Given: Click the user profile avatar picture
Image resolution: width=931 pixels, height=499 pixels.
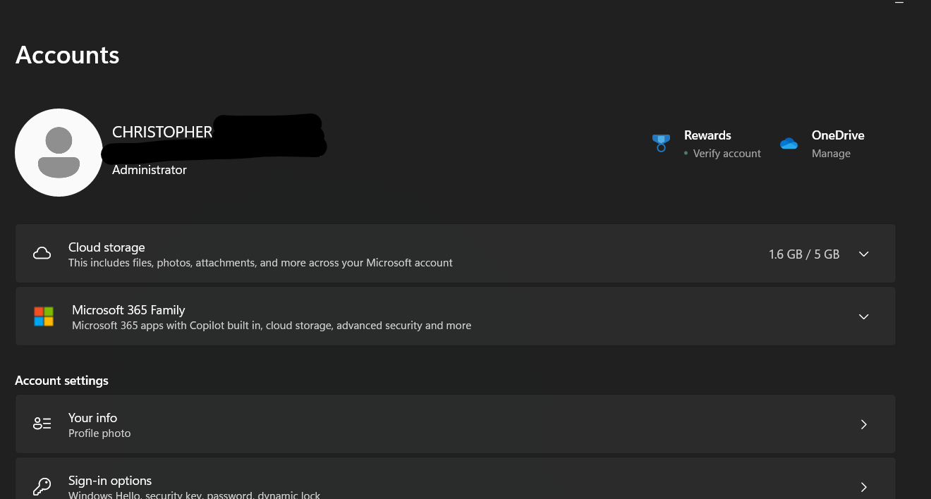Looking at the screenshot, I should (x=59, y=152).
